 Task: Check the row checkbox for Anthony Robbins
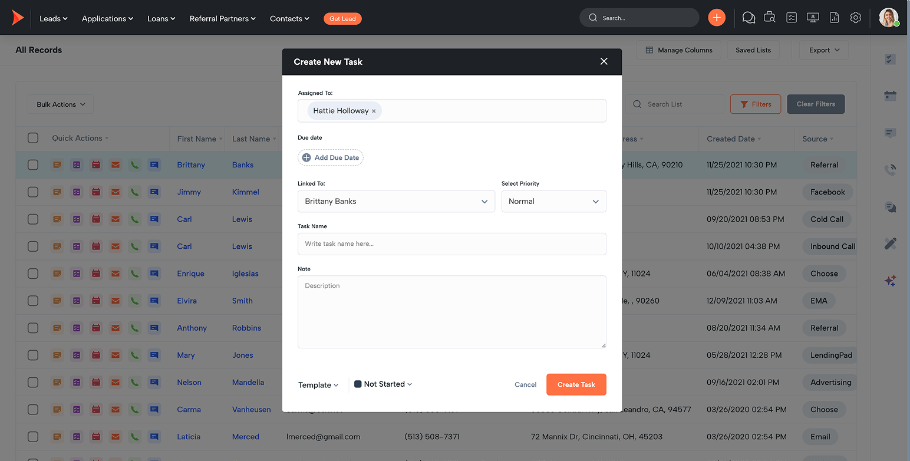[33, 328]
